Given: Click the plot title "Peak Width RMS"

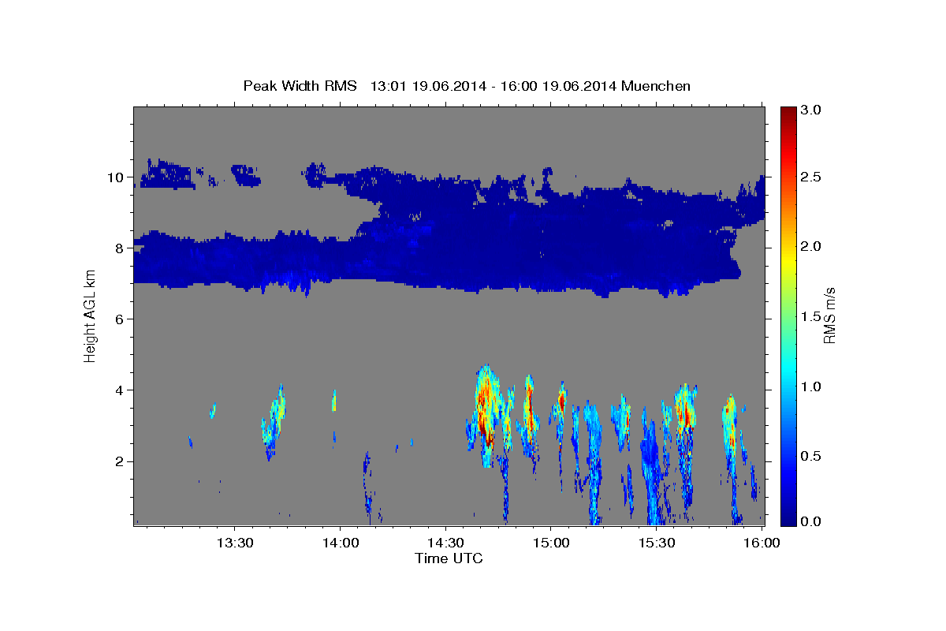Looking at the screenshot, I should (x=300, y=86).
